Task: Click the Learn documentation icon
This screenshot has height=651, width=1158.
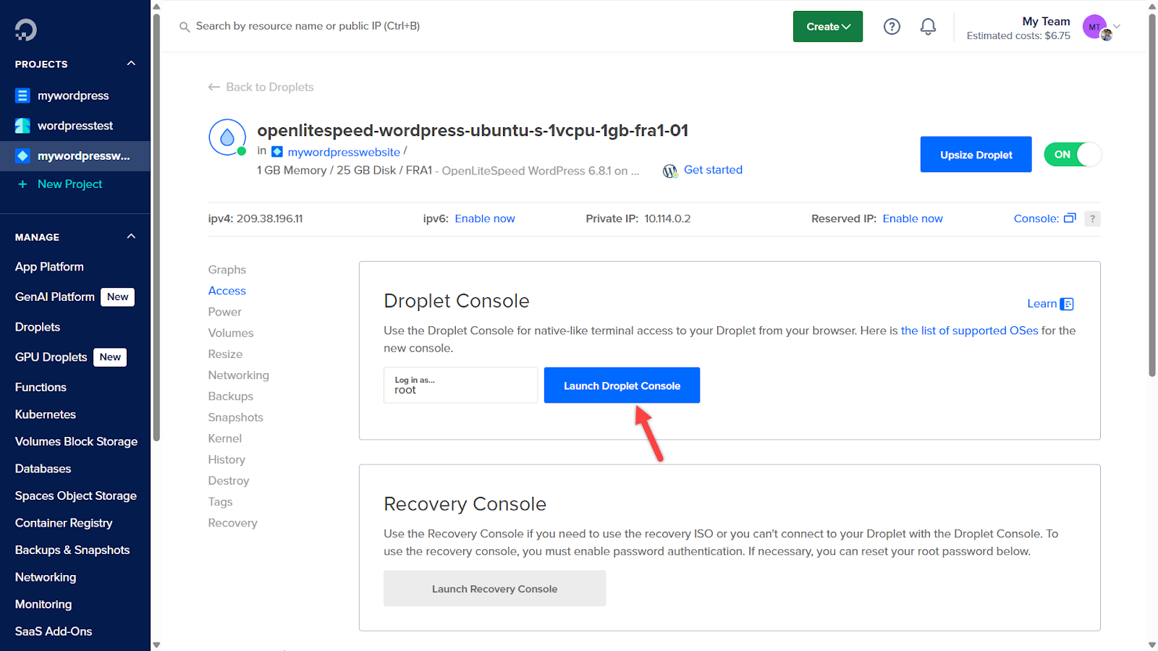Action: (x=1067, y=304)
